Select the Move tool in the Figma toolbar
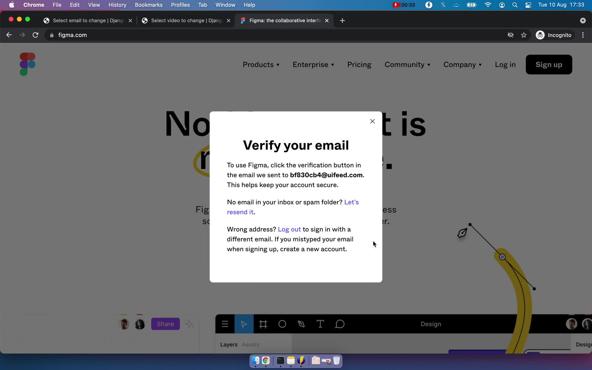 (x=244, y=324)
